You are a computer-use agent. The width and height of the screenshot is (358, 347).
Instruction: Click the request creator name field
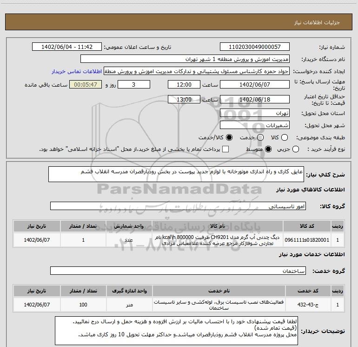(197, 71)
